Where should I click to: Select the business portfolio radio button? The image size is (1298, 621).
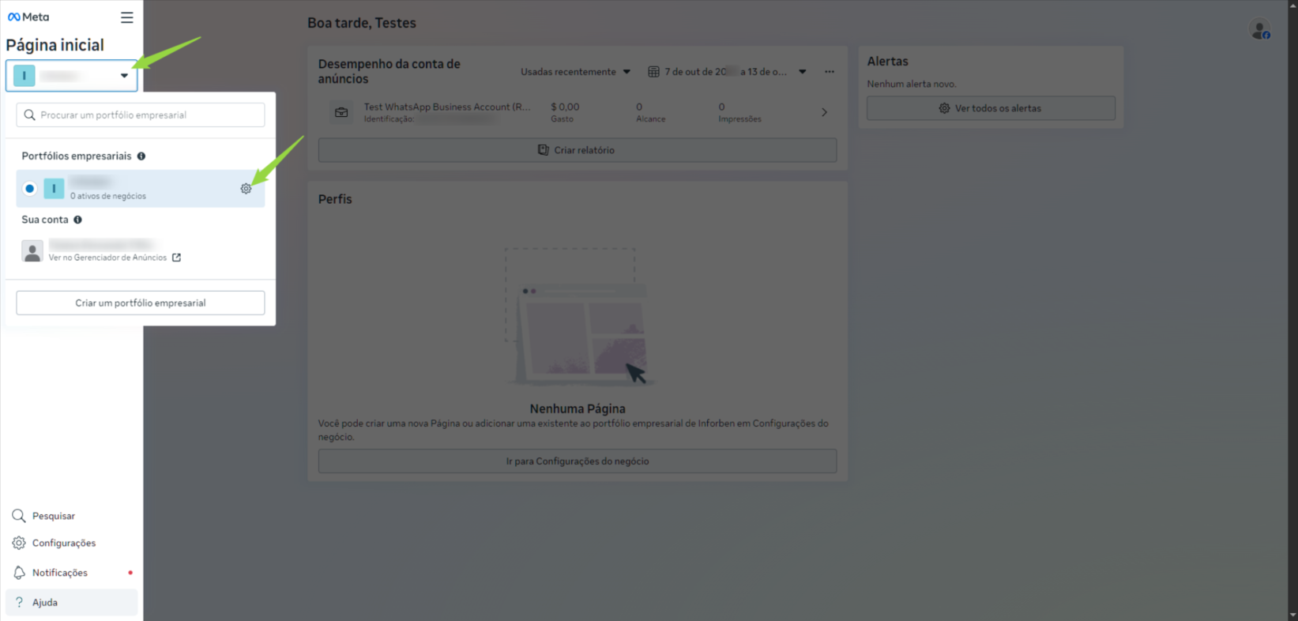[x=30, y=189]
